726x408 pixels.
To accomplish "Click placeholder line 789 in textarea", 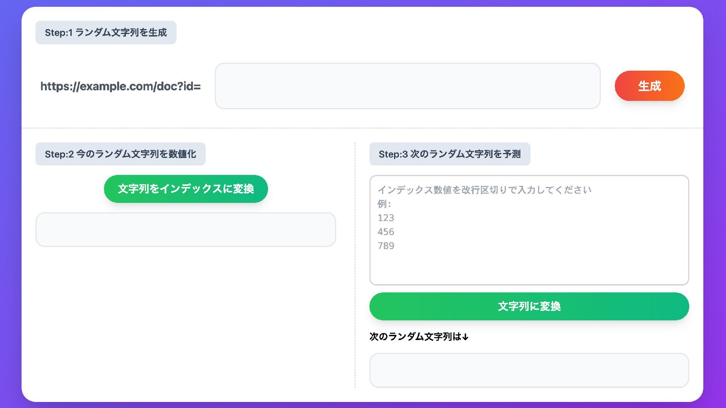I will (x=386, y=246).
